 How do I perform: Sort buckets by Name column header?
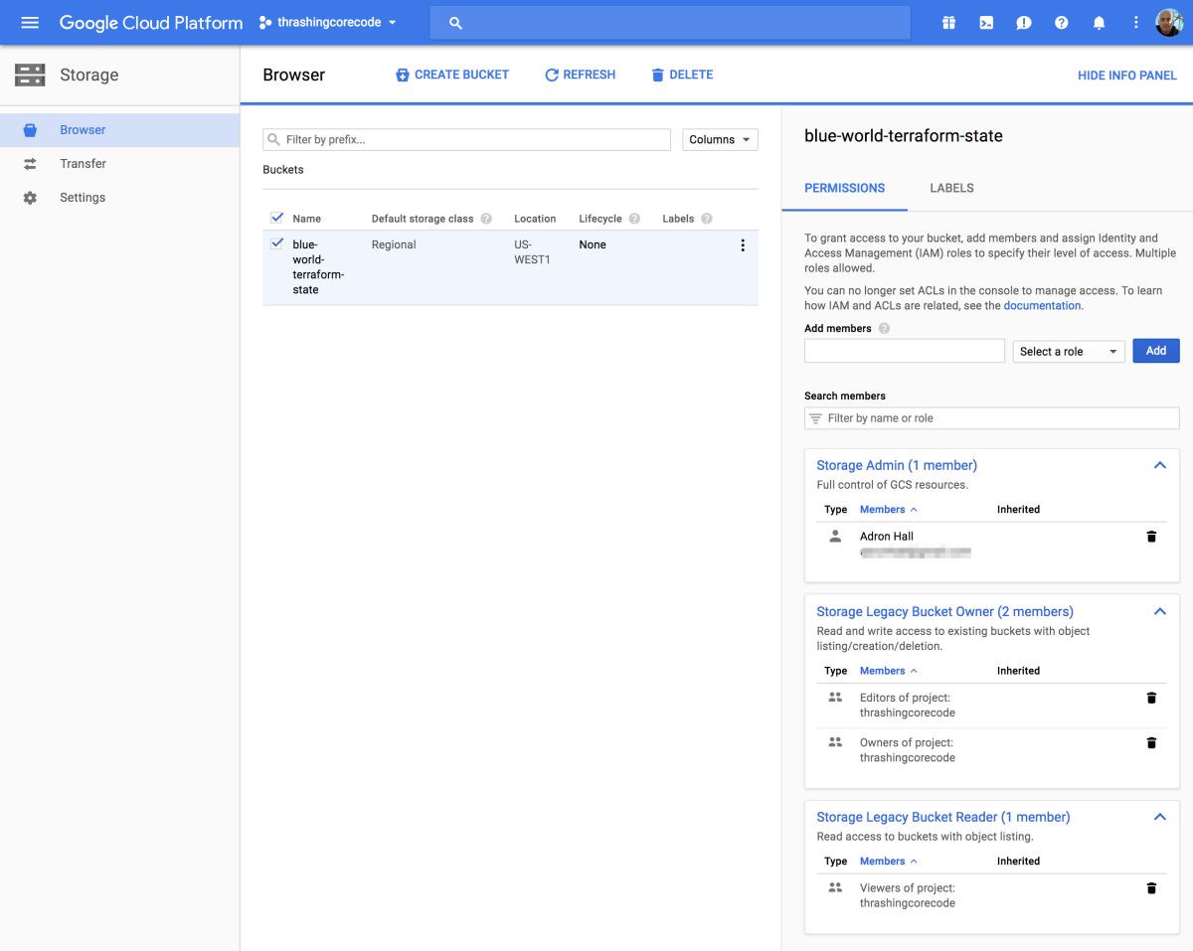click(306, 219)
